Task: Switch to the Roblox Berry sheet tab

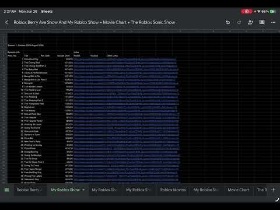Action: coord(29,190)
